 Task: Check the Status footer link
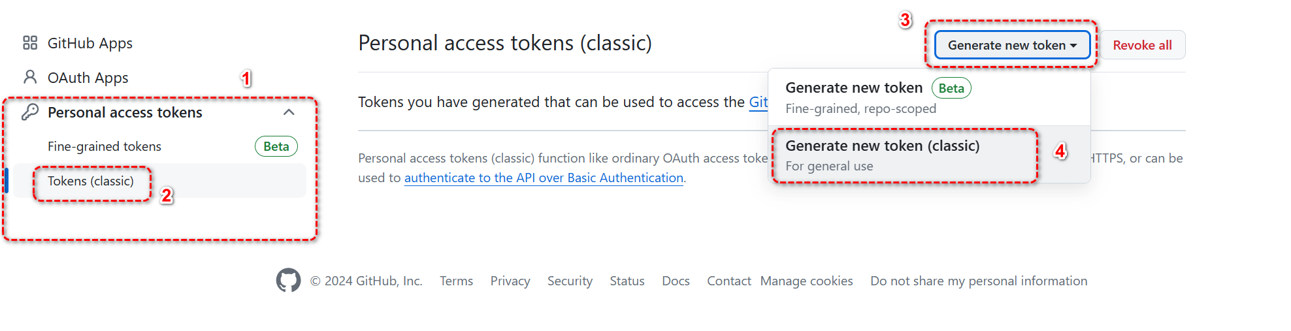point(627,281)
